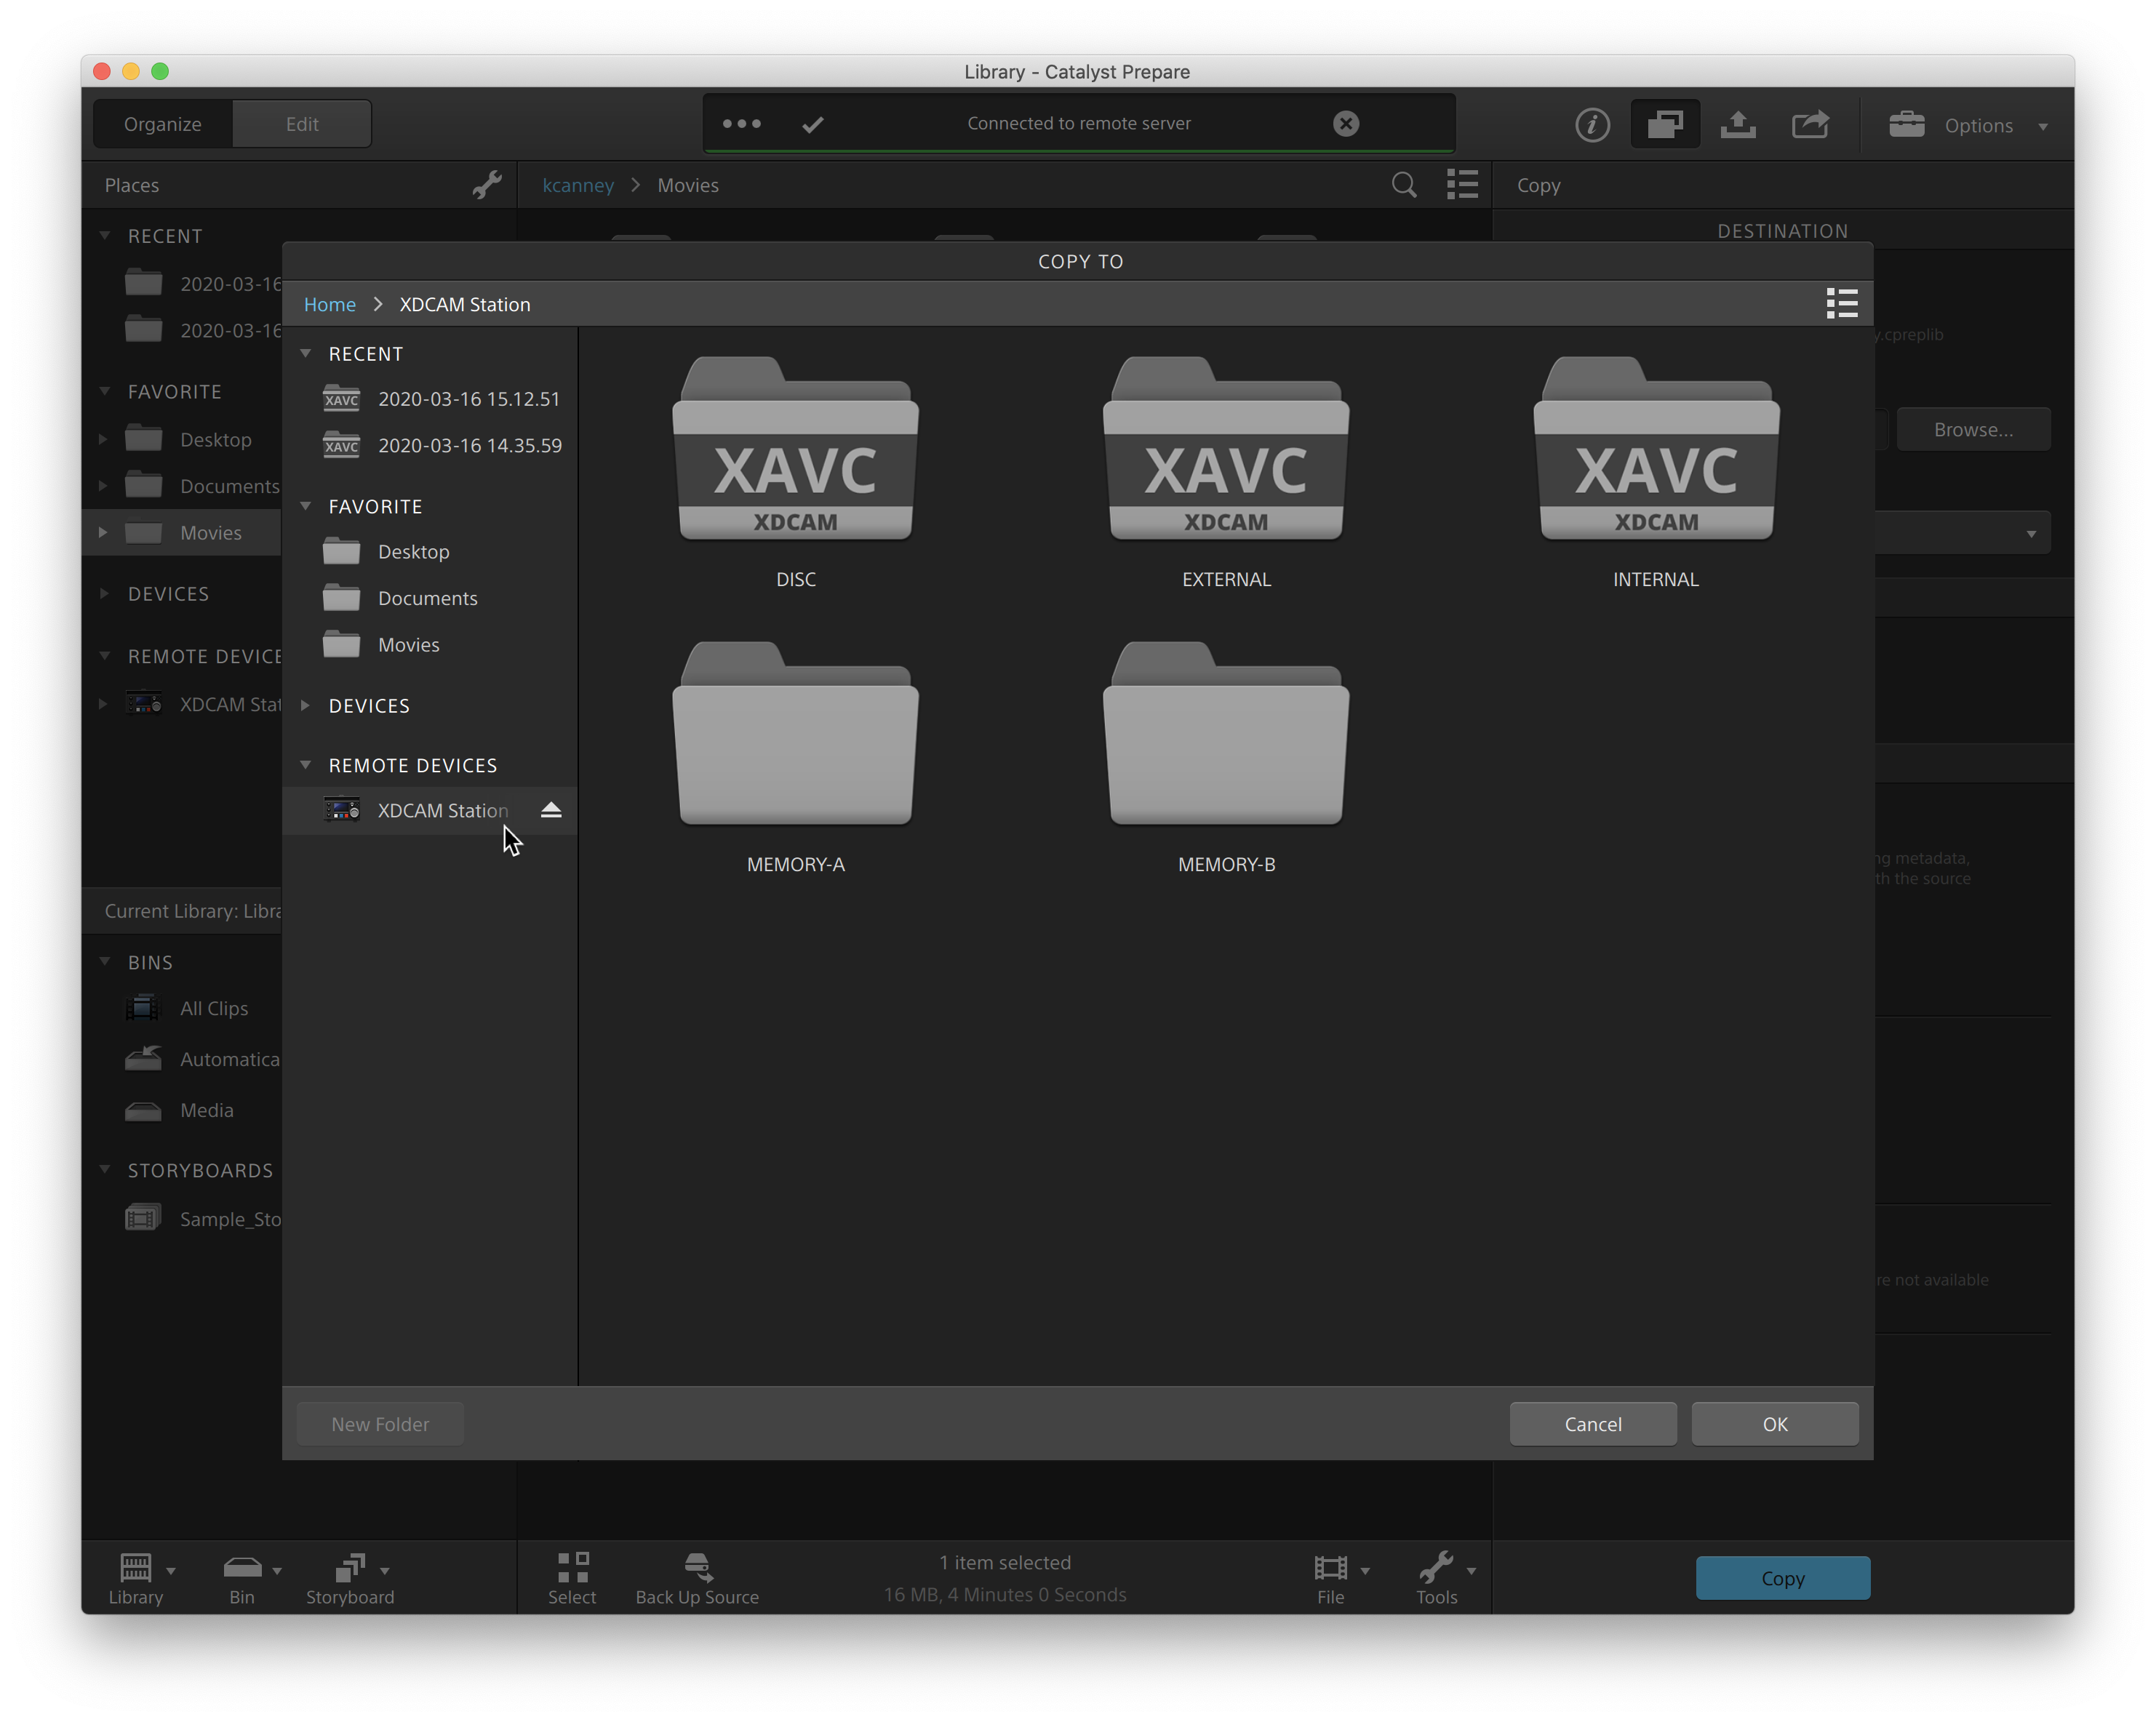This screenshot has width=2156, height=1722.
Task: Click the Cancel button
Action: coord(1592,1424)
